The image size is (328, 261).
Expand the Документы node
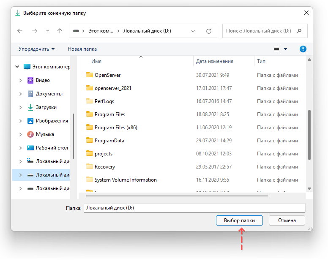tap(20, 94)
